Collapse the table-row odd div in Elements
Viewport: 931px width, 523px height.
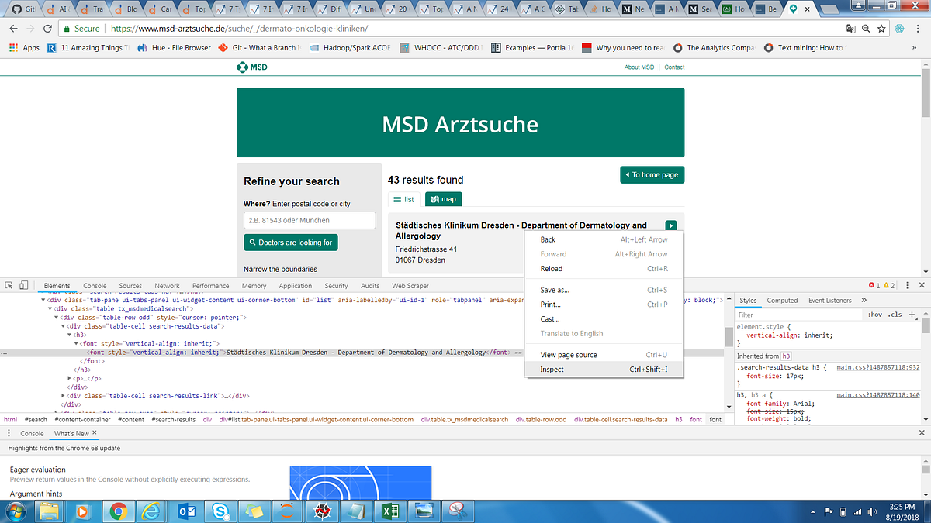pos(56,318)
